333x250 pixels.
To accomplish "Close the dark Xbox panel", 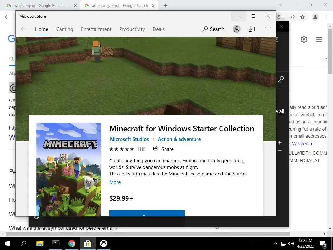I will click(x=281, y=27).
